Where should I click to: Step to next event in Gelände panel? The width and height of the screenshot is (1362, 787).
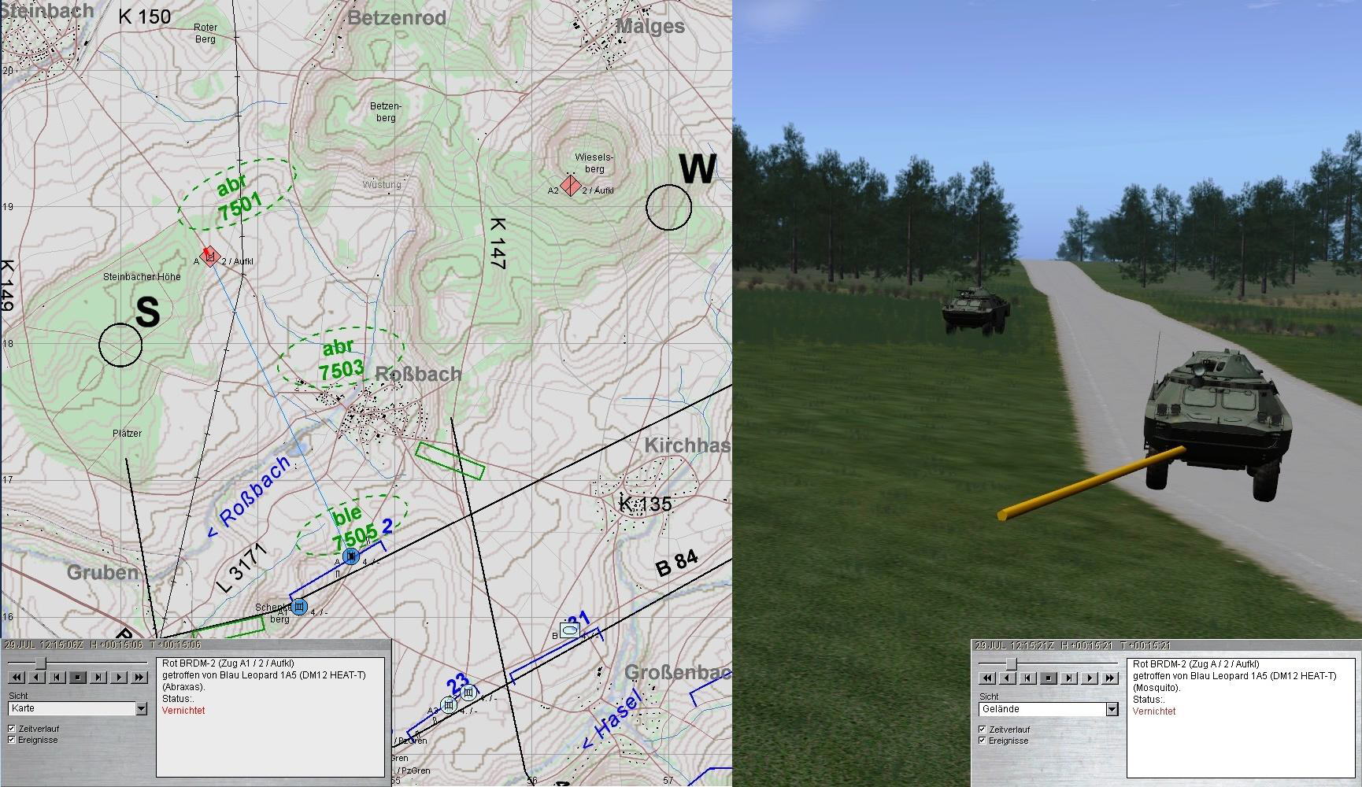click(x=1069, y=678)
